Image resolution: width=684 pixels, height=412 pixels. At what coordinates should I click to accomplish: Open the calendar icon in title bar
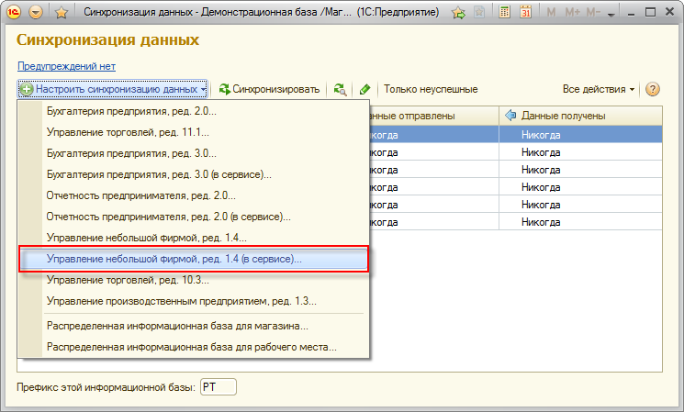click(x=526, y=12)
